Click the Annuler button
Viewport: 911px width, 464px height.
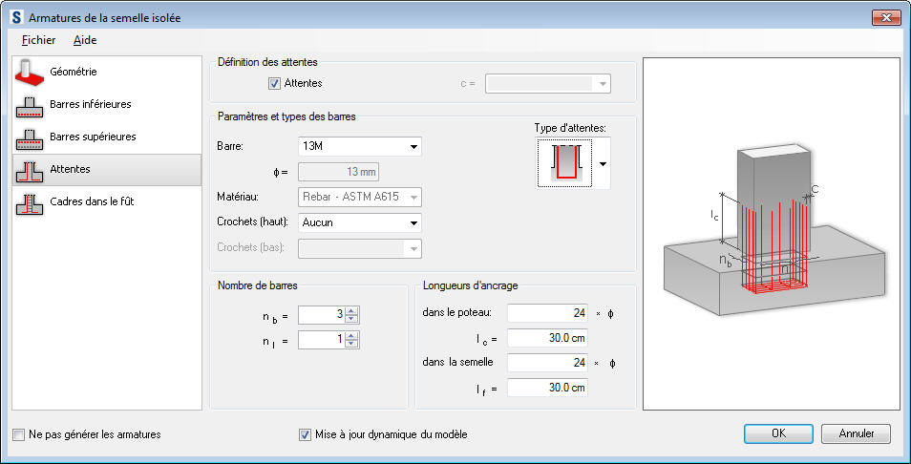pyautogui.click(x=856, y=433)
